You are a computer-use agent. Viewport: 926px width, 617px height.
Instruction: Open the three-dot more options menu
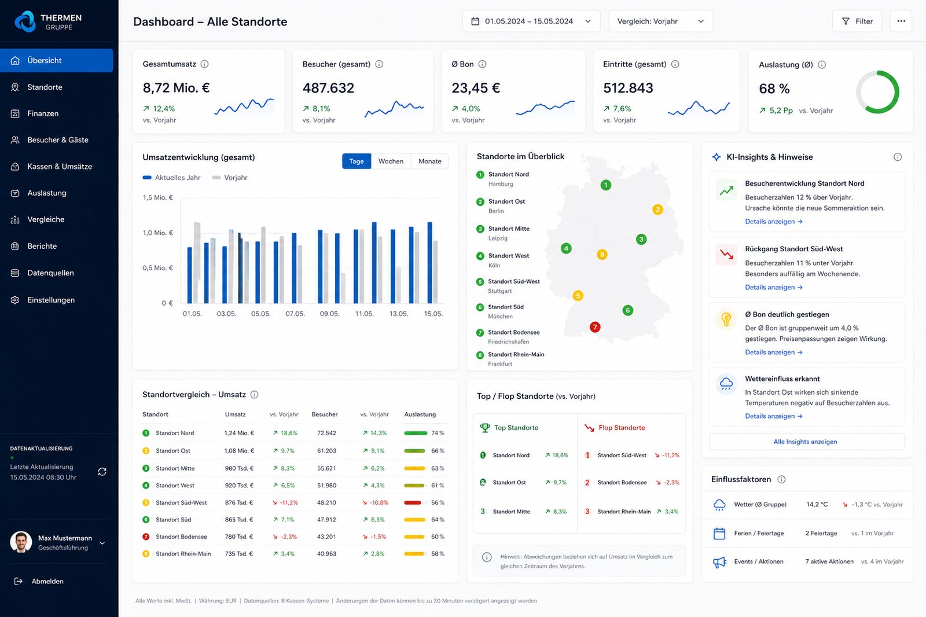pos(901,21)
